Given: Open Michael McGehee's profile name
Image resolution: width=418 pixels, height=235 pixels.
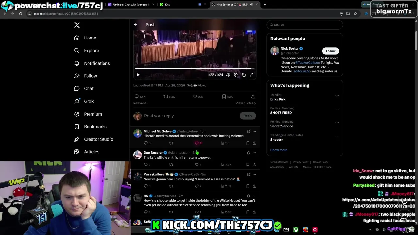Looking at the screenshot, I should click(157, 131).
